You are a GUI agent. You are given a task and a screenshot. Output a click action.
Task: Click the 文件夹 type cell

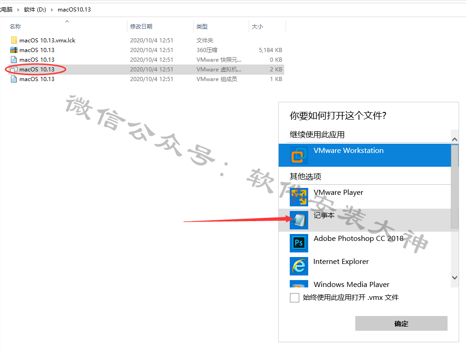[x=205, y=40]
